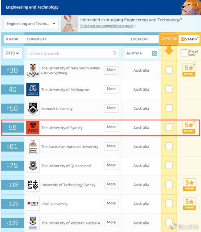The width and height of the screenshot is (201, 232).
Task: Enable the Rated only checkbox
Action: [x=185, y=53]
